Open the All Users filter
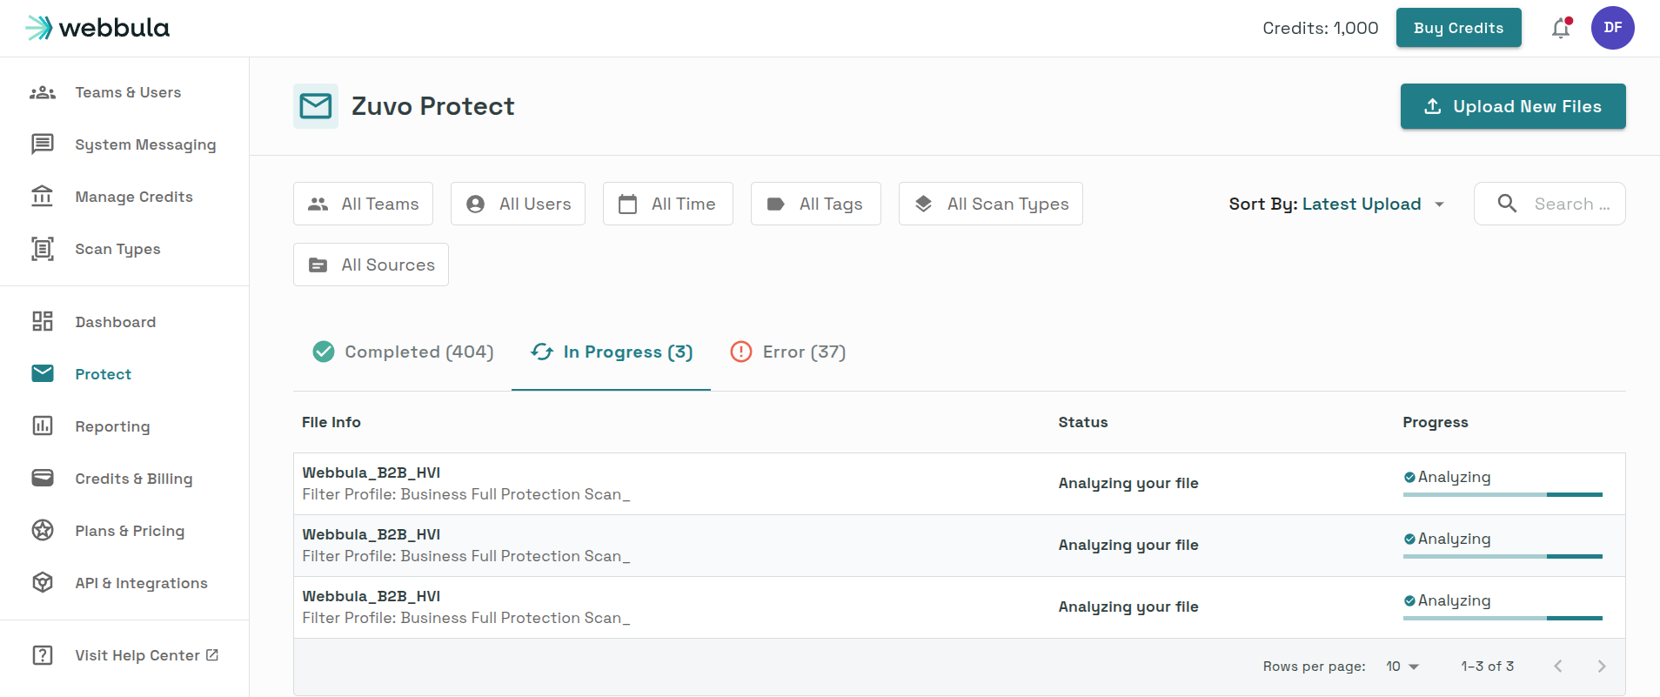1660x697 pixels. [518, 204]
